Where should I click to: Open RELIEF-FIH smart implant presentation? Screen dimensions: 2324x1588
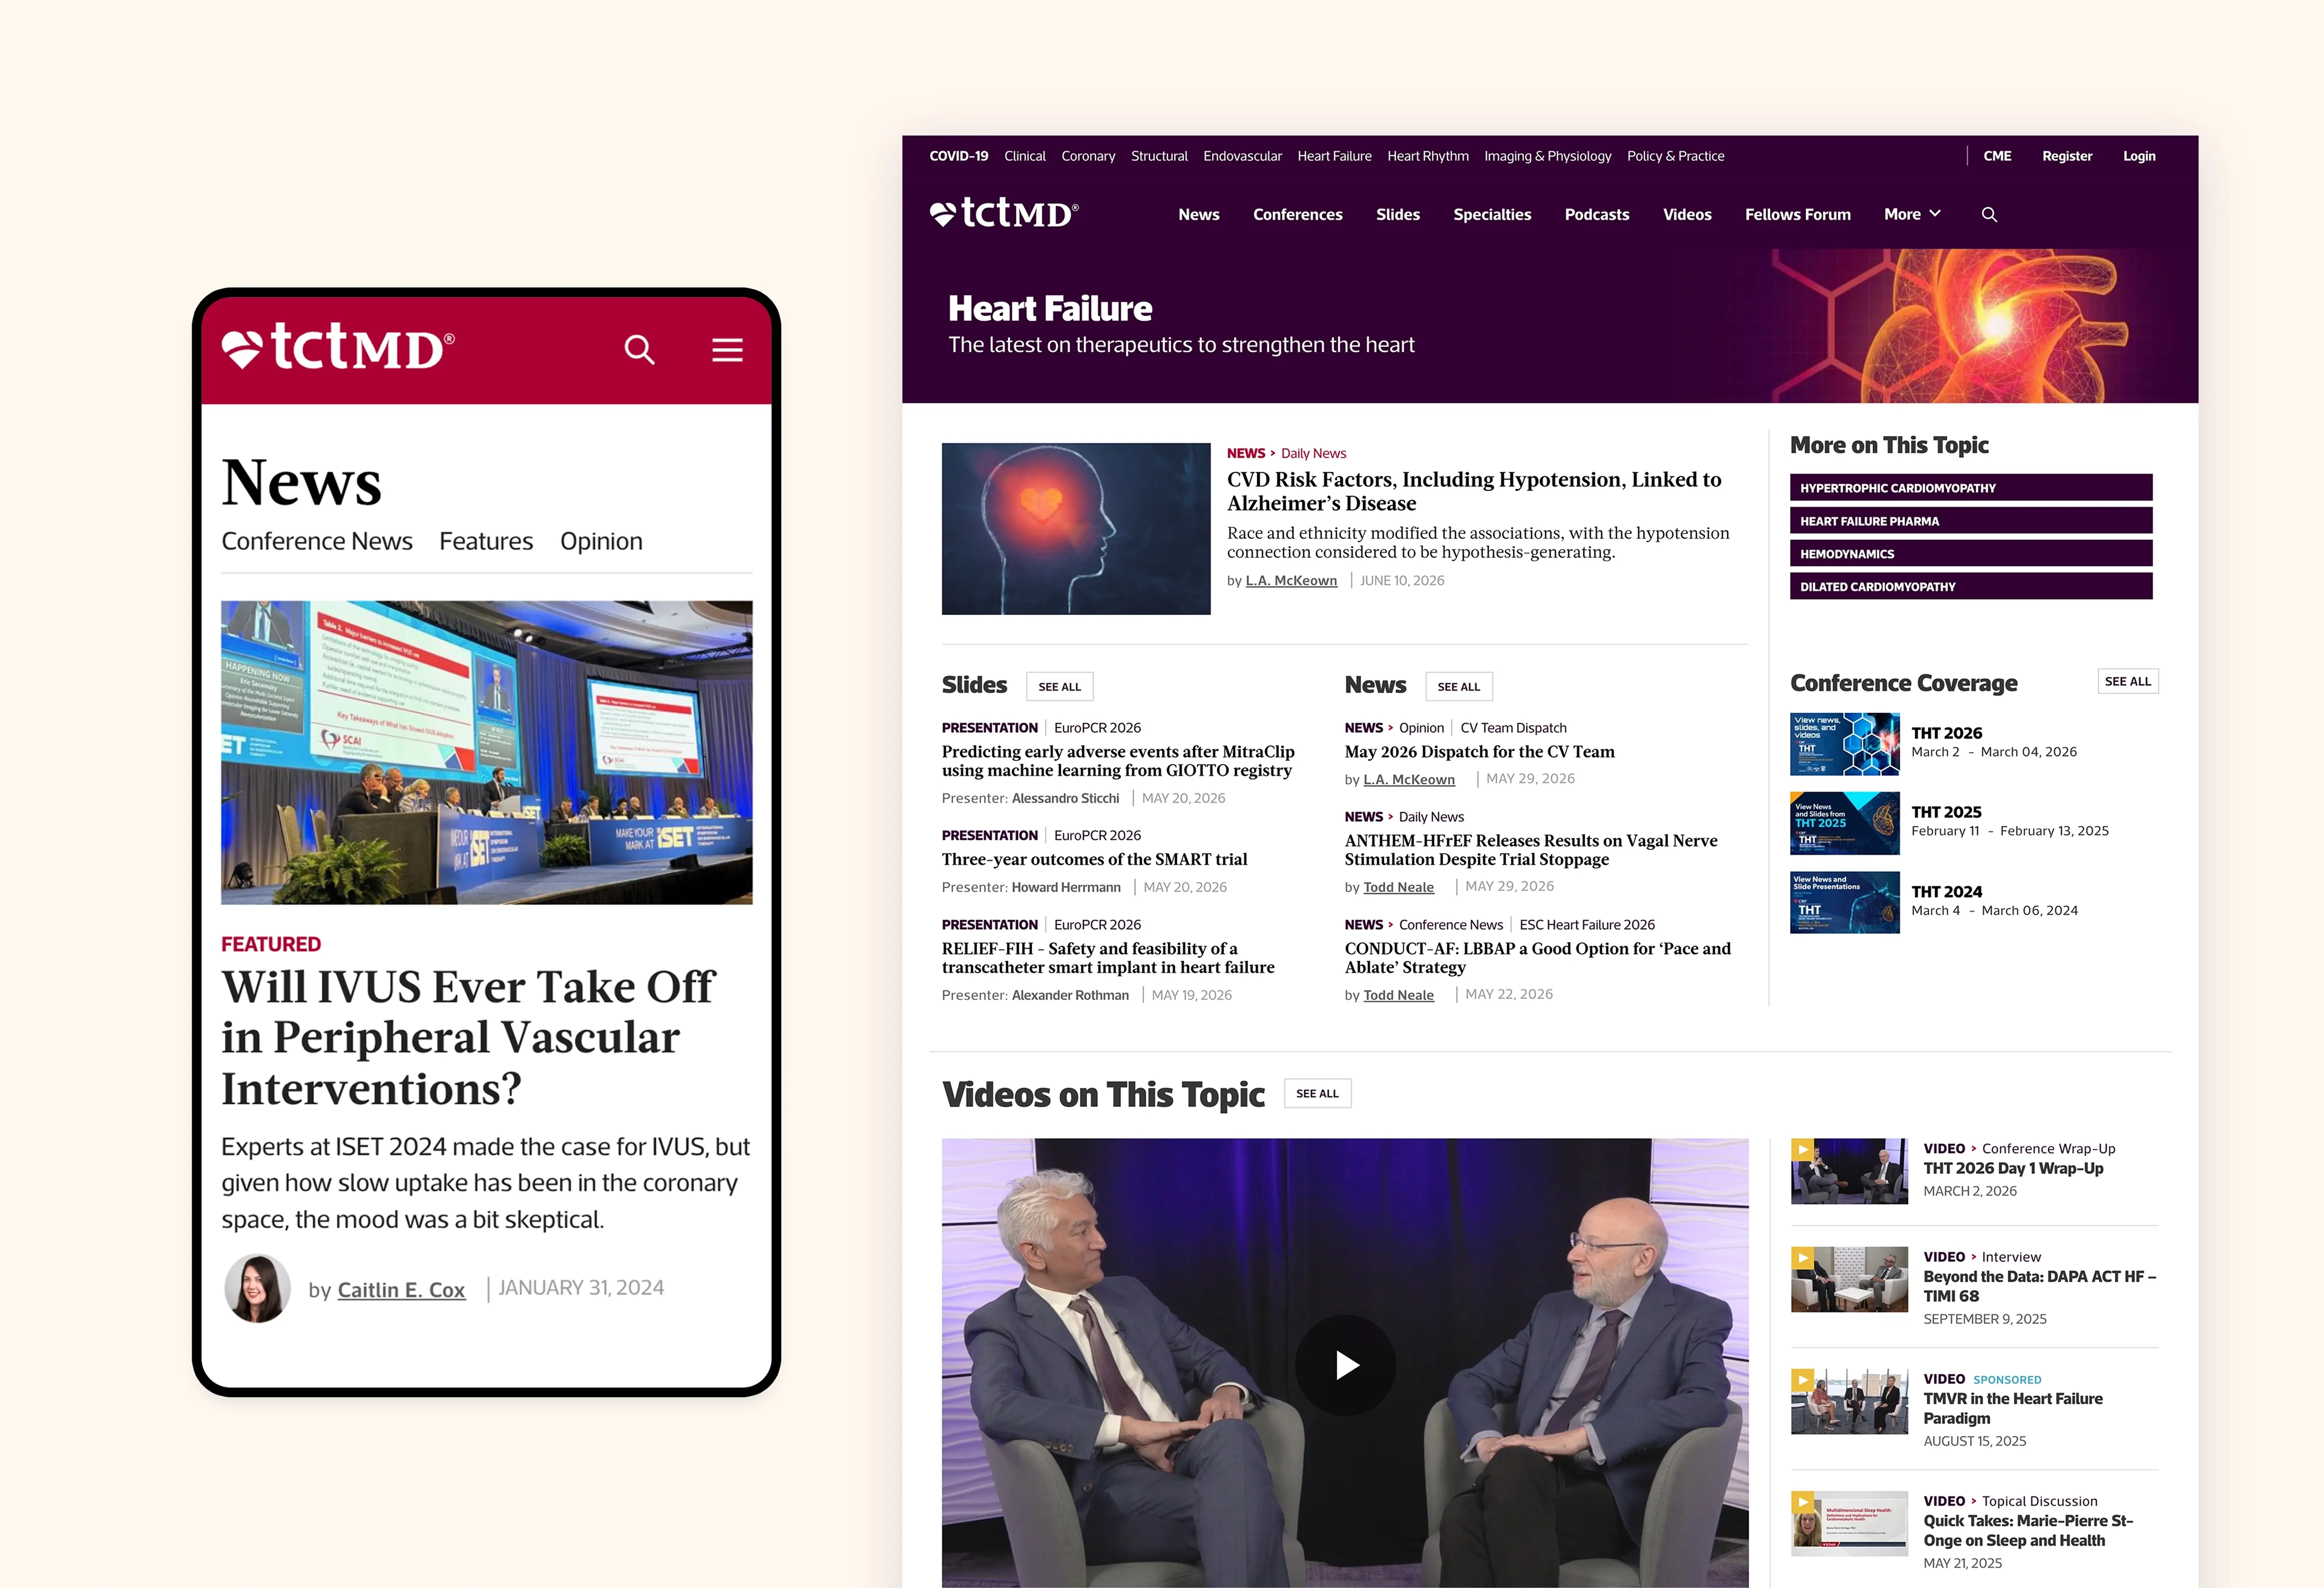click(x=1108, y=958)
